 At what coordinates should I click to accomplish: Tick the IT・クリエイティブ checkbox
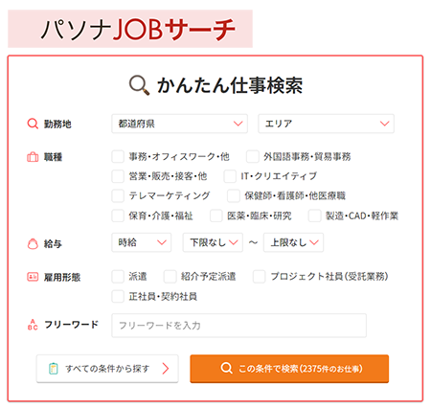230,176
